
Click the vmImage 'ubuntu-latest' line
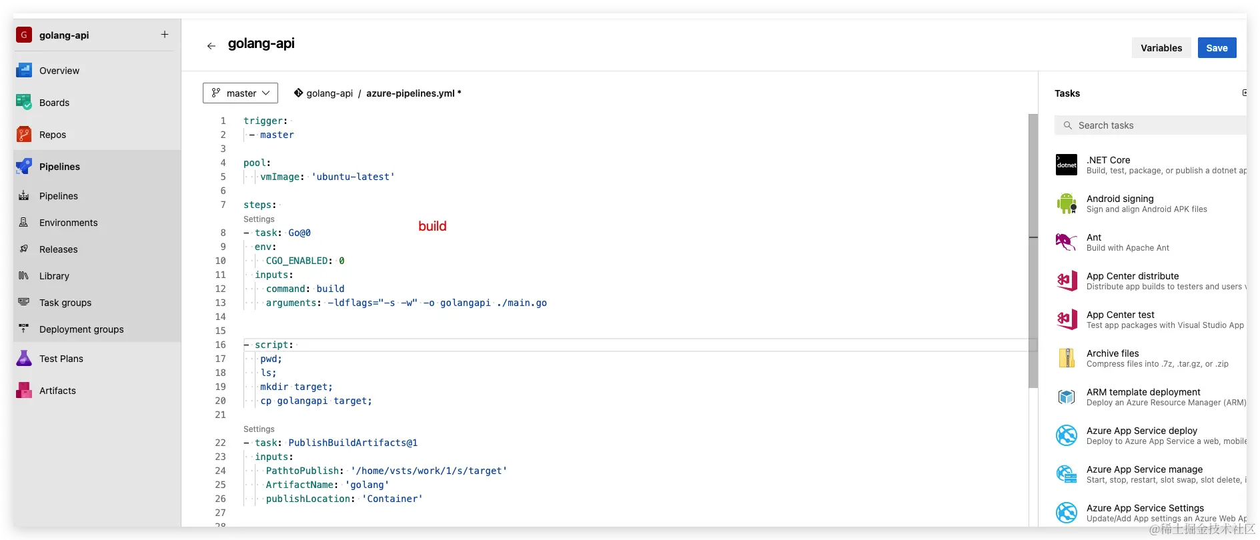(x=327, y=177)
